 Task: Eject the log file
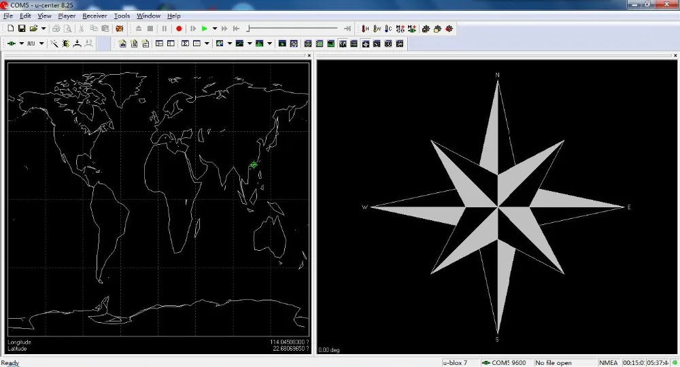point(139,29)
